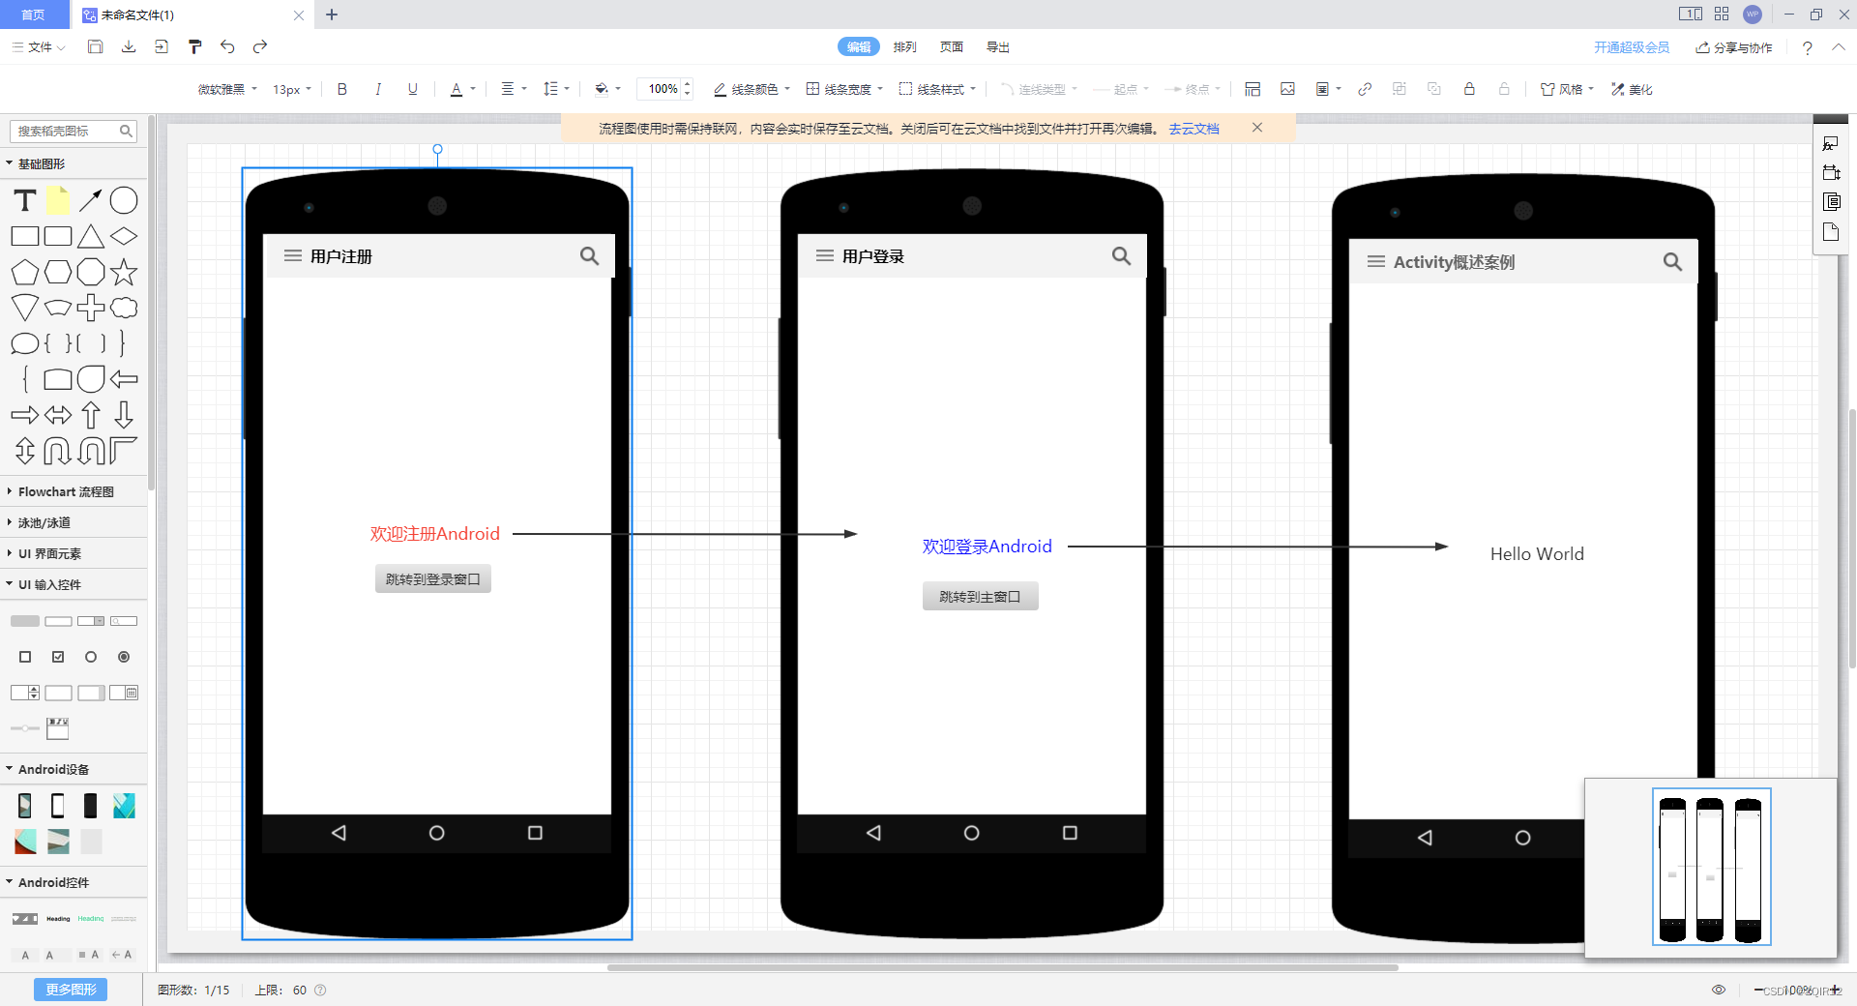The width and height of the screenshot is (1857, 1006).
Task: Click the save document icon
Action: [95, 46]
